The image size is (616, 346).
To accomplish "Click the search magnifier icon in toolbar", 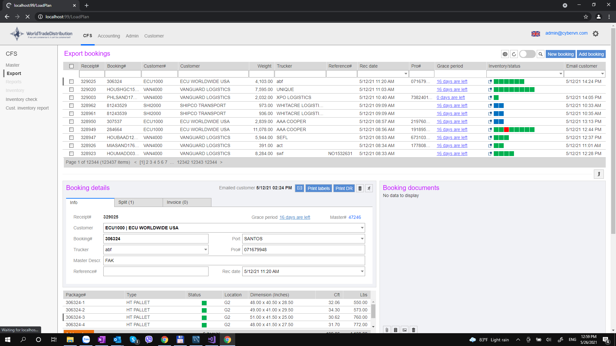I will [541, 54].
